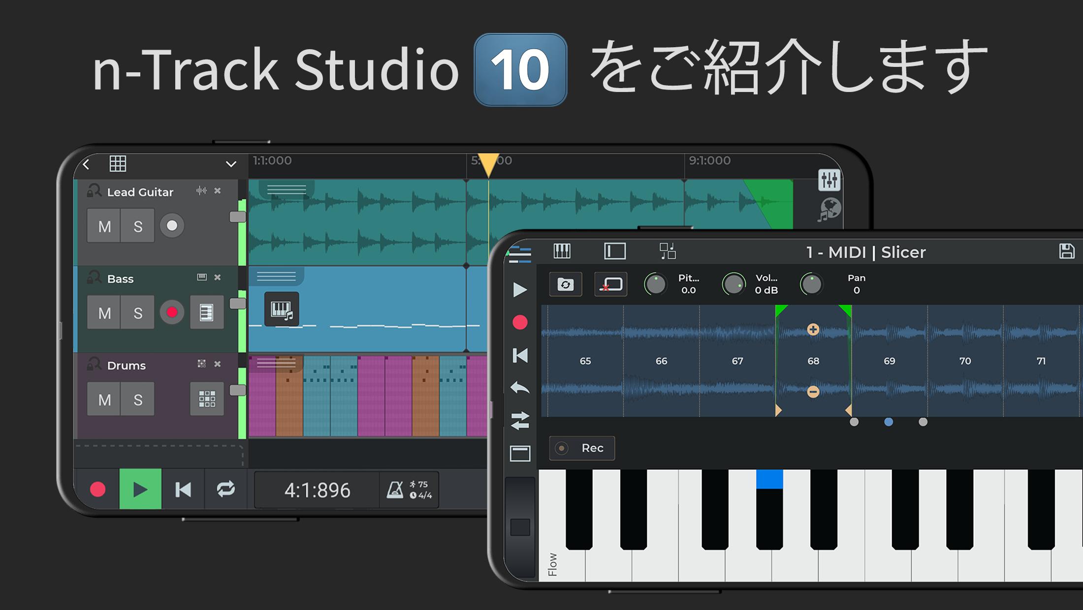1083x610 pixels.
Task: Click the window layout icon in Slicer sidebar
Action: (520, 454)
